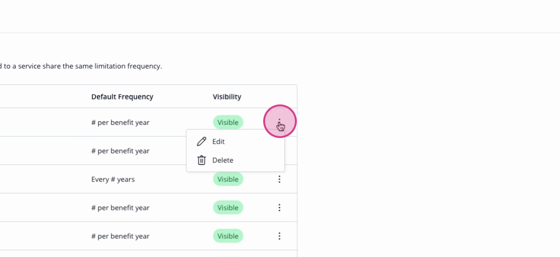Sort by the Visibility column header
This screenshot has height=257, width=560.
click(227, 97)
